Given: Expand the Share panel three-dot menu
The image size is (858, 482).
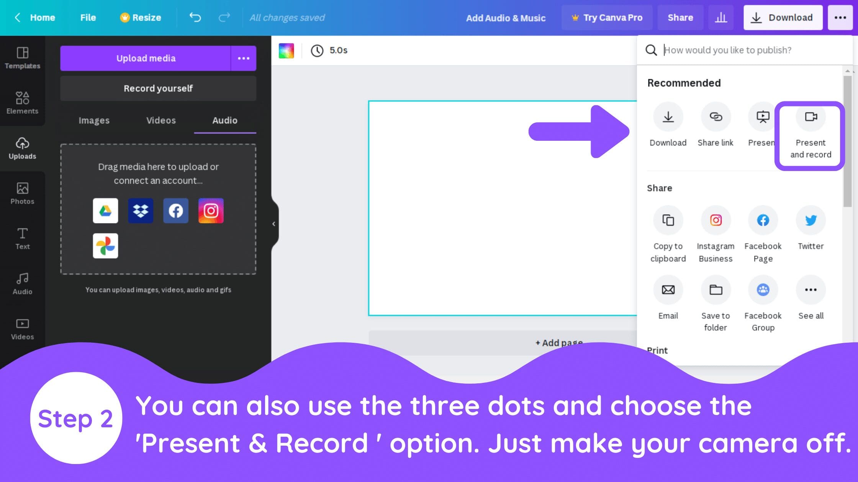Looking at the screenshot, I should [811, 289].
